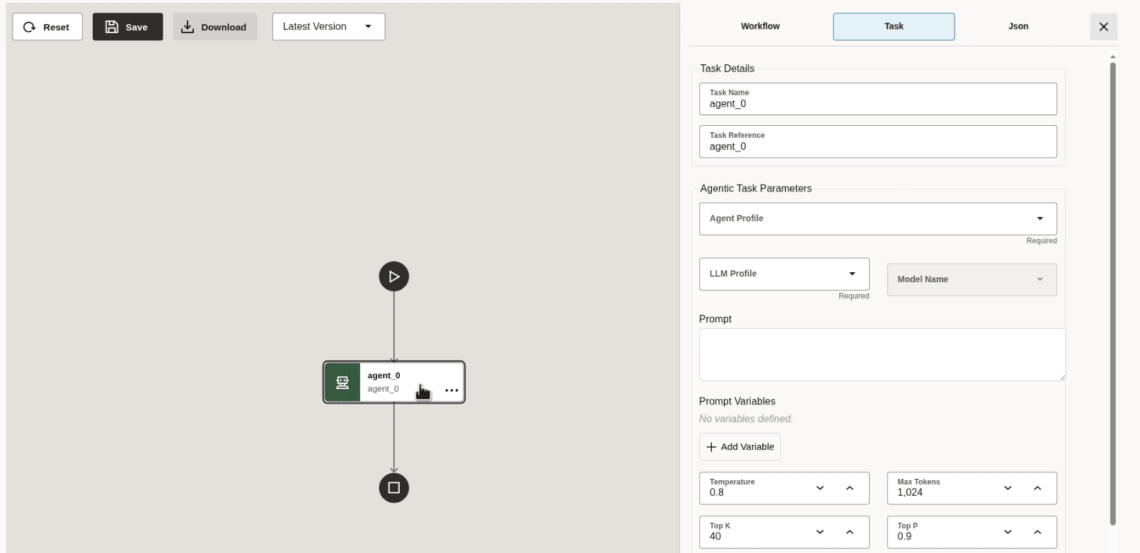Increase the Top P value
The width and height of the screenshot is (1140, 553).
coord(1037,532)
